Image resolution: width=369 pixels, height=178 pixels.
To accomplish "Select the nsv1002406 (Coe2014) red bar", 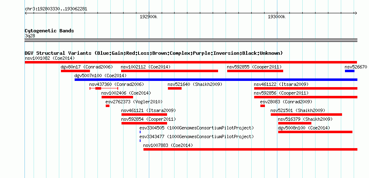I will pyautogui.click(x=117, y=97).
